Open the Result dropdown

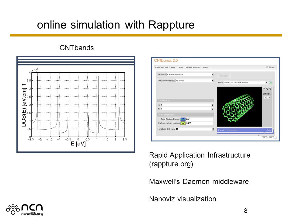(246, 83)
